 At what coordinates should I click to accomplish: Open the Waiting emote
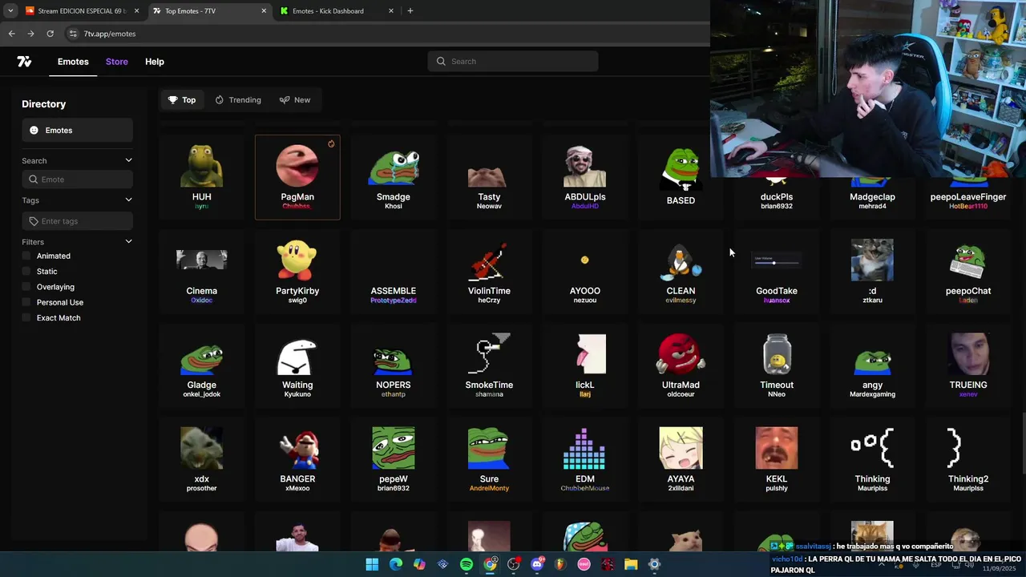click(x=297, y=365)
